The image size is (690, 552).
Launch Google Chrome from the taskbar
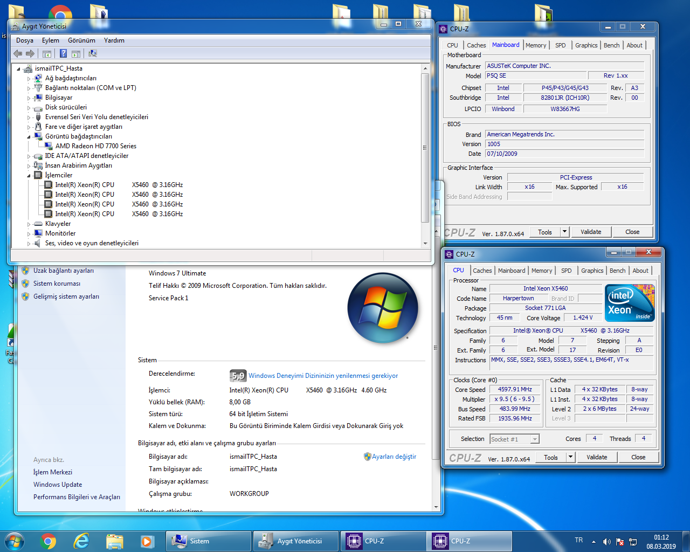coord(48,541)
